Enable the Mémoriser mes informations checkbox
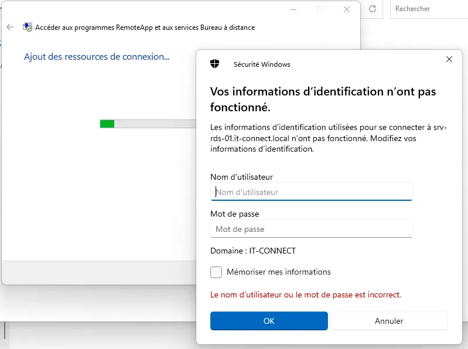 pos(216,272)
